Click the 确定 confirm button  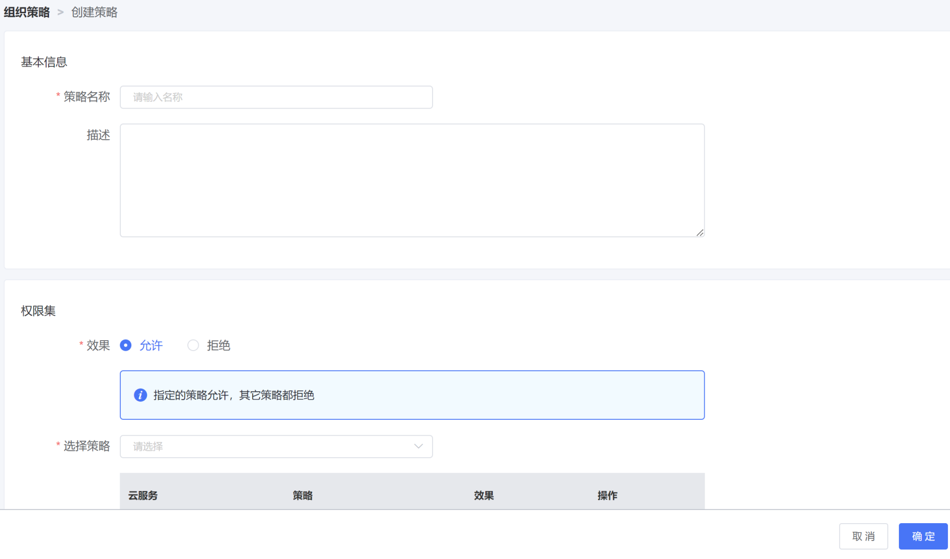point(923,536)
